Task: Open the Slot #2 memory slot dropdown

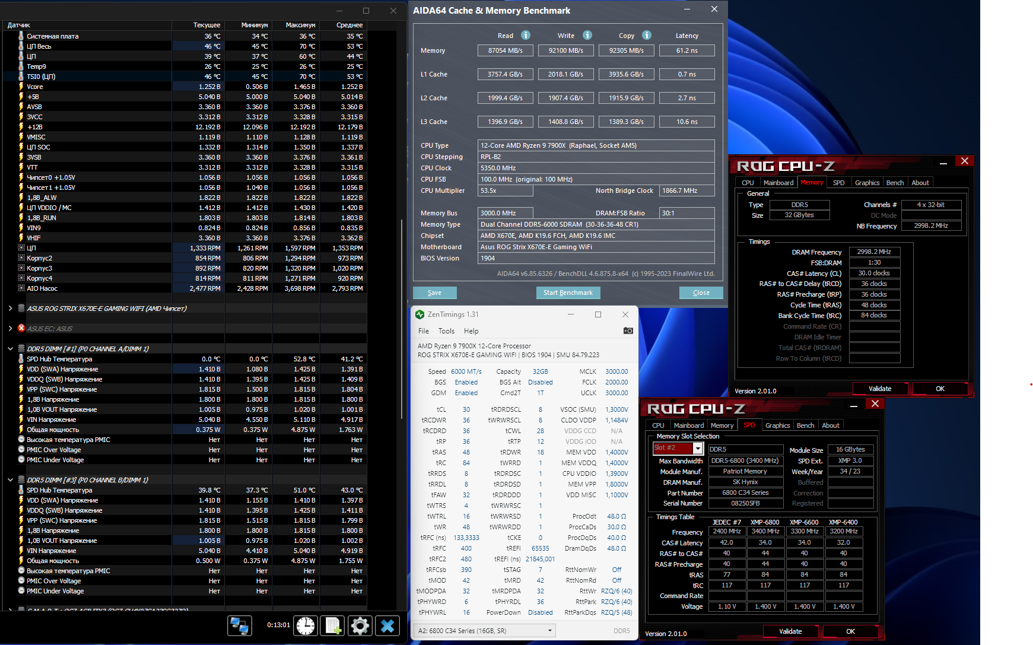Action: tap(698, 449)
